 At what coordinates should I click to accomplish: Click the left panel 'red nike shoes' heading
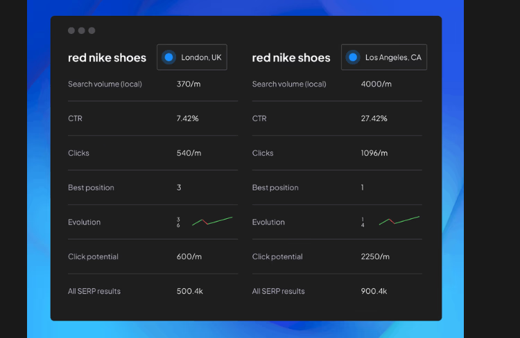[x=107, y=58]
